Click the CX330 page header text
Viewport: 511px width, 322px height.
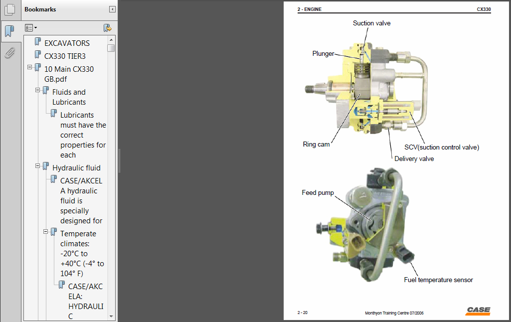[x=484, y=9]
